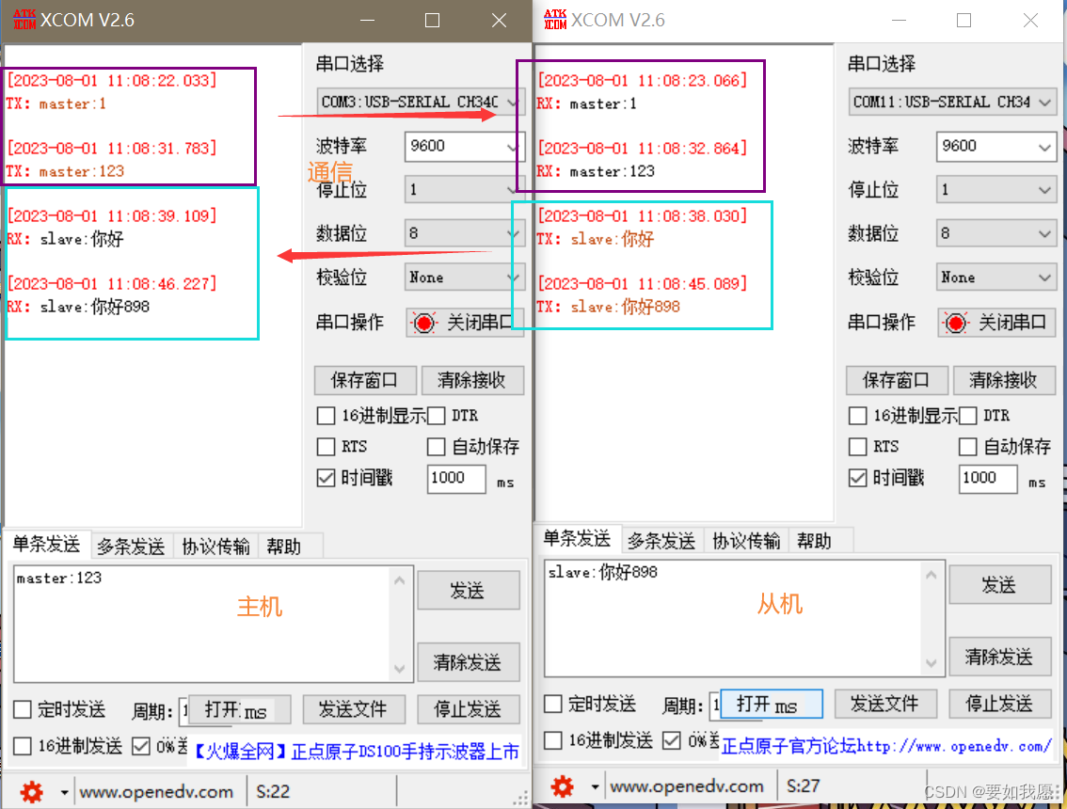This screenshot has width=1067, height=809.
Task: Click 清除发送 in master window
Action: point(468,662)
